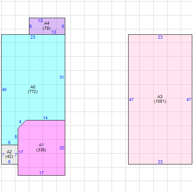Click the 6 dimension at bottom of A2
The image size is (193, 193).
[x=9, y=162]
